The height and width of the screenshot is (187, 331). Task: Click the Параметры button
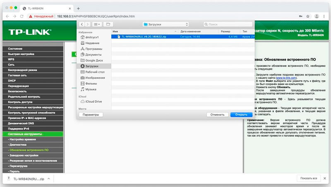click(x=91, y=114)
